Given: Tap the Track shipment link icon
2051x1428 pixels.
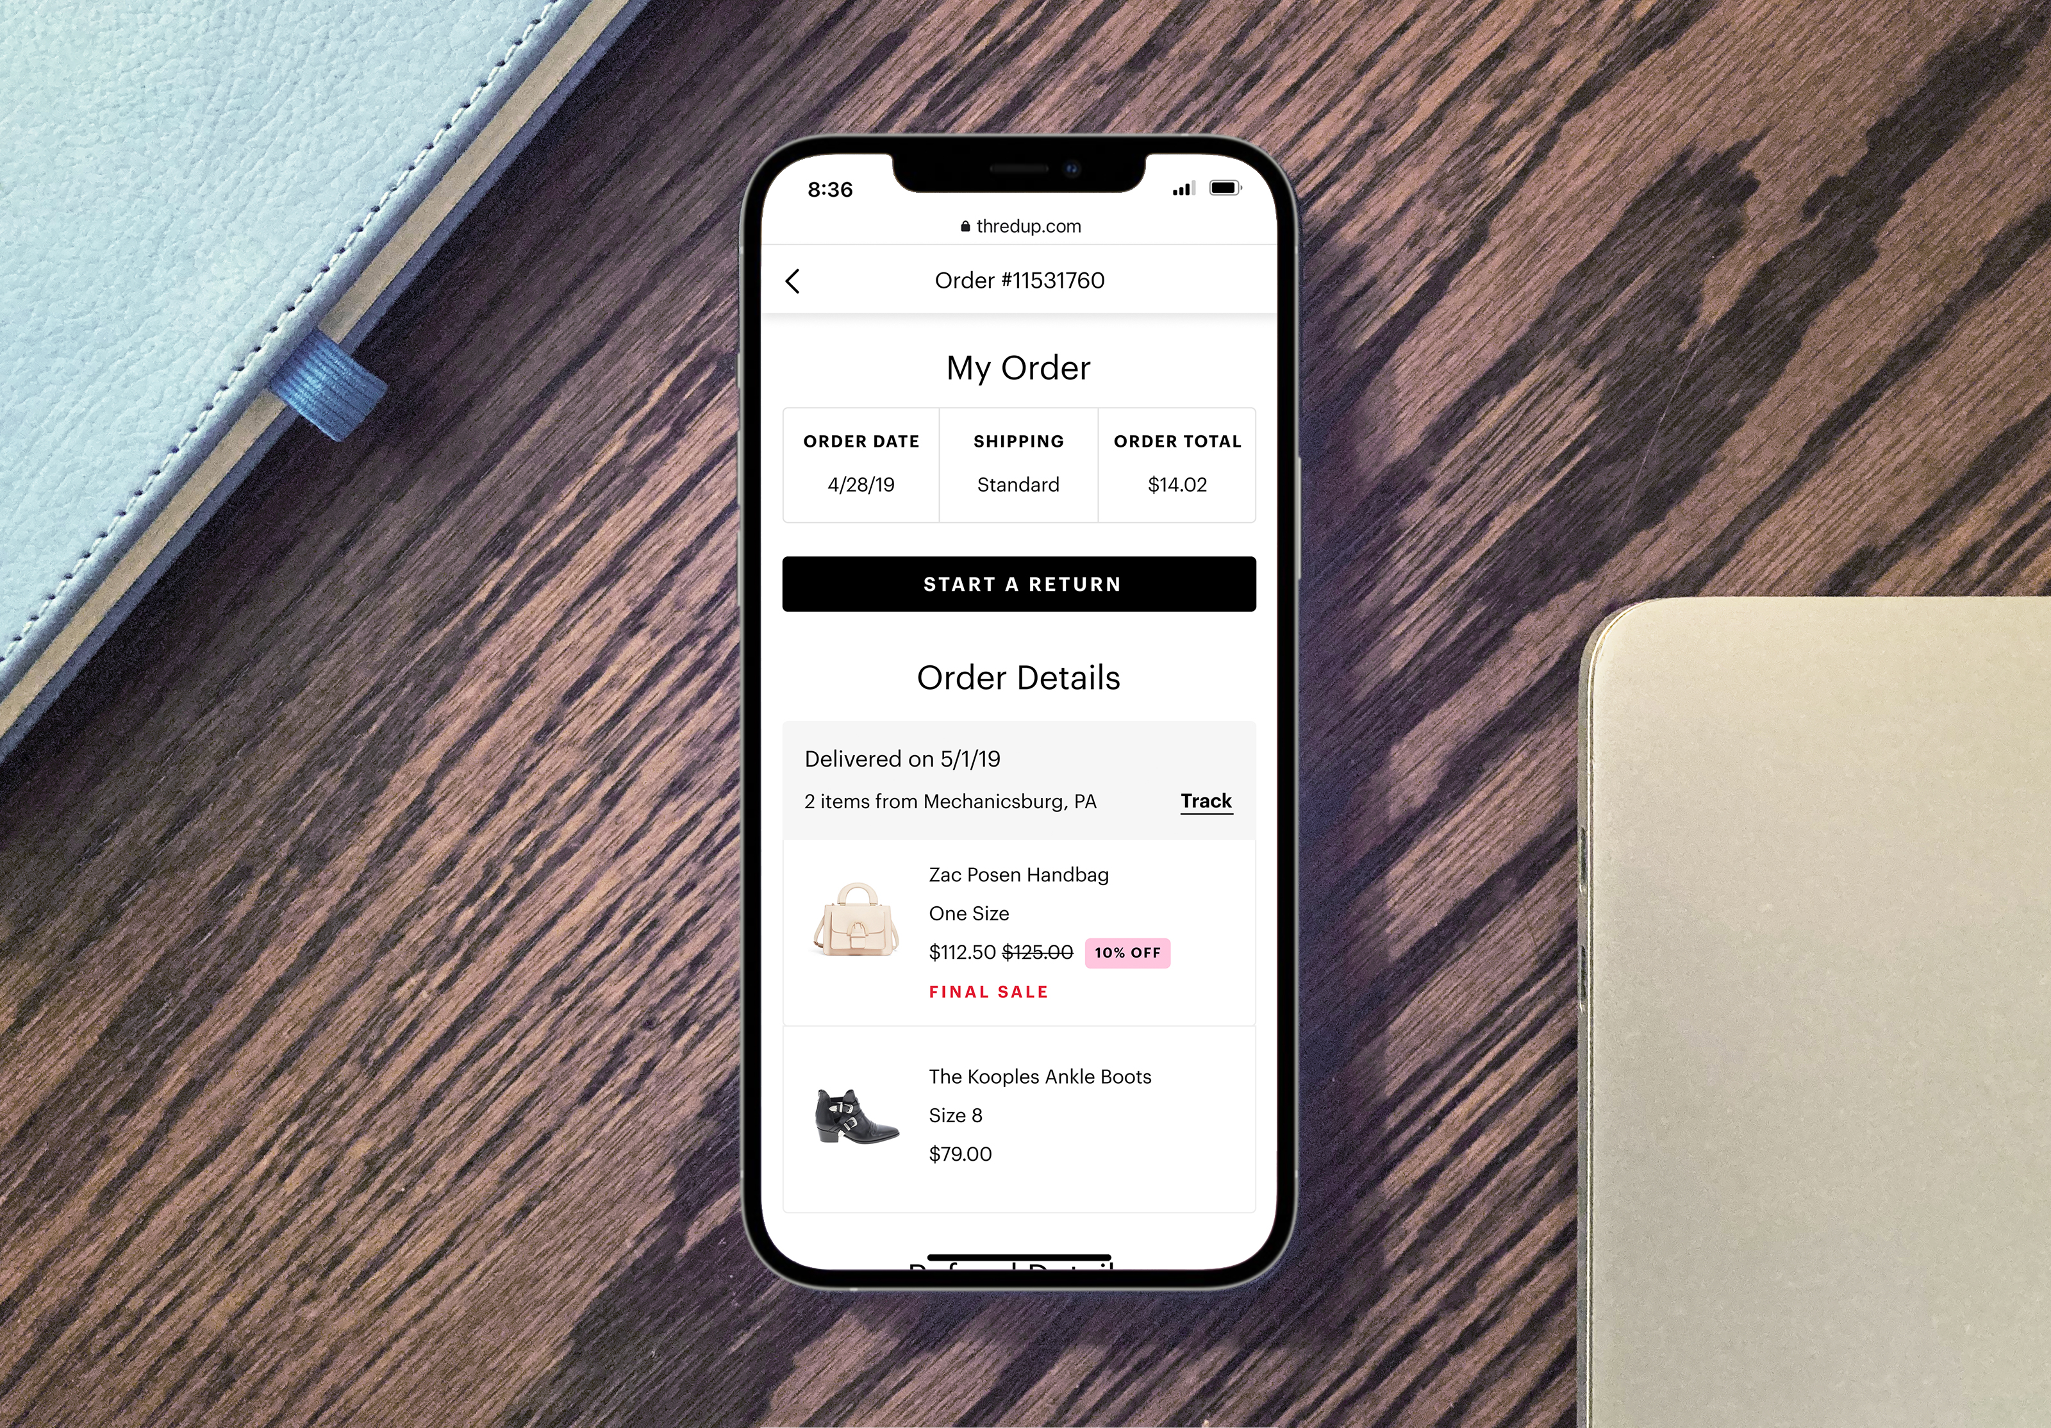Looking at the screenshot, I should coord(1206,800).
